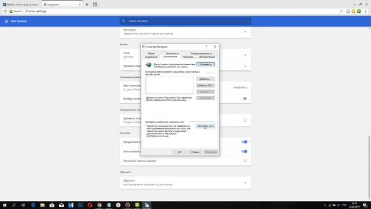Open the Chrome settings hamburger menu
The height and width of the screenshot is (209, 371).
(x=6, y=21)
